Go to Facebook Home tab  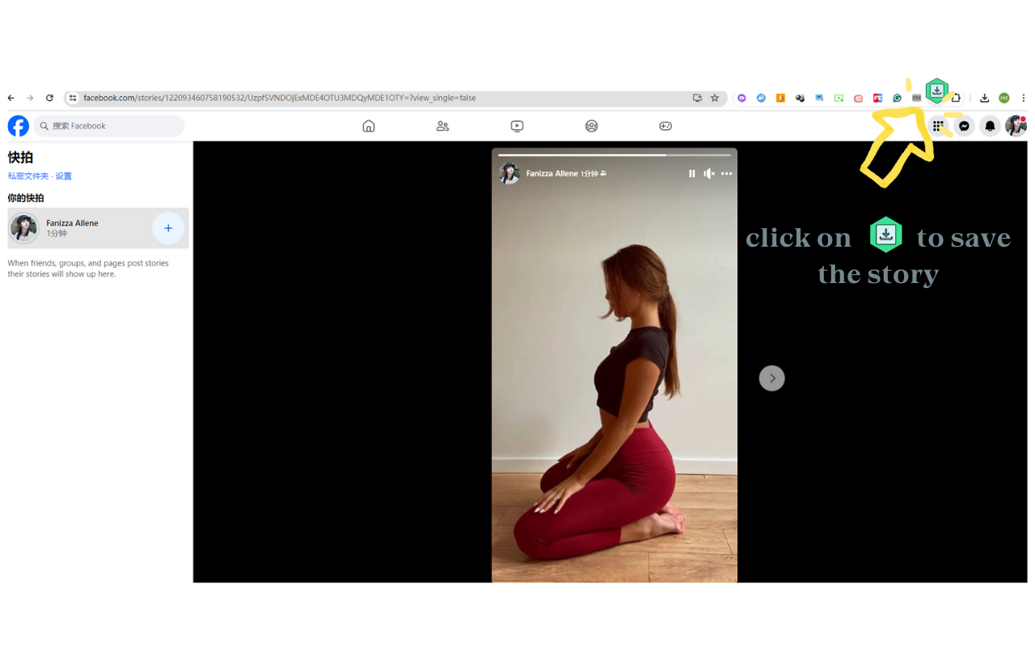(369, 126)
